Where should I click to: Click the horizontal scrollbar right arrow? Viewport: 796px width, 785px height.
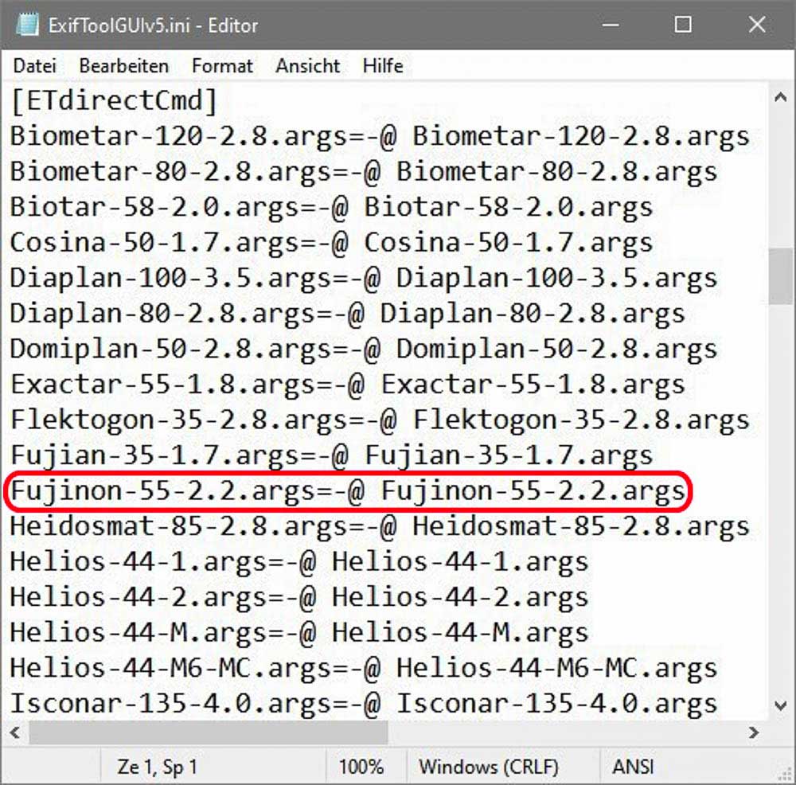tap(754, 732)
